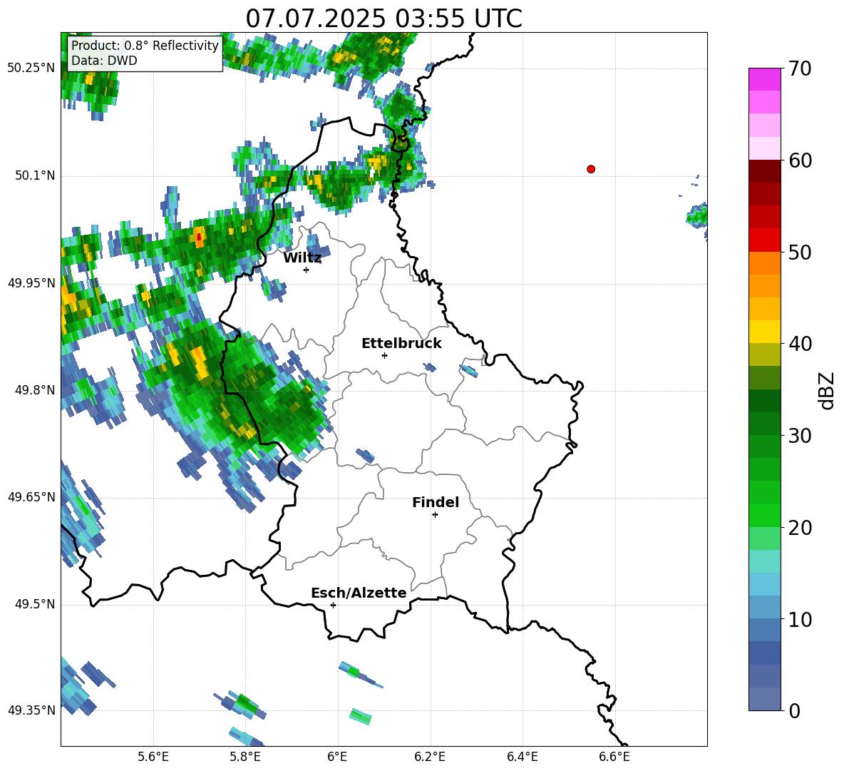844x771 pixels.
Task: Click the 50.1°N latitude label
Action: pyautogui.click(x=35, y=176)
